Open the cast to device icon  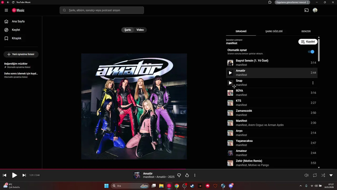click(306, 10)
